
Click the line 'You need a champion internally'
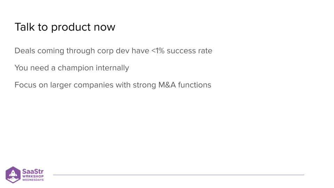72,68
